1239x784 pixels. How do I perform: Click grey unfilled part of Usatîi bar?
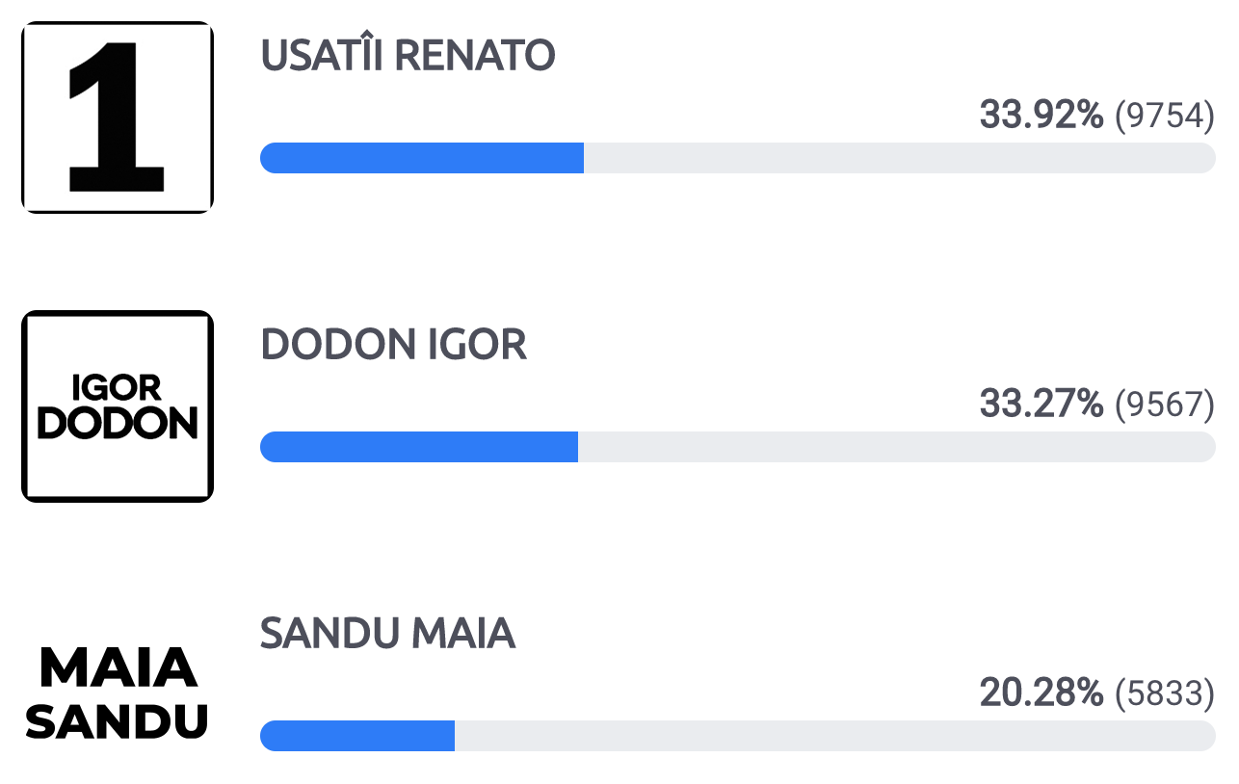pos(900,158)
